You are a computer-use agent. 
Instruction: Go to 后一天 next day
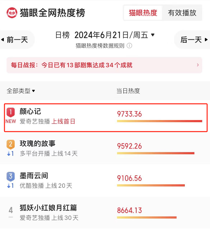point(193,40)
